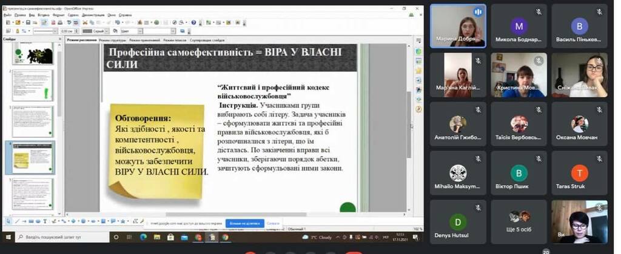
Task: Click the Windows taskbar search box
Action: click(61, 238)
